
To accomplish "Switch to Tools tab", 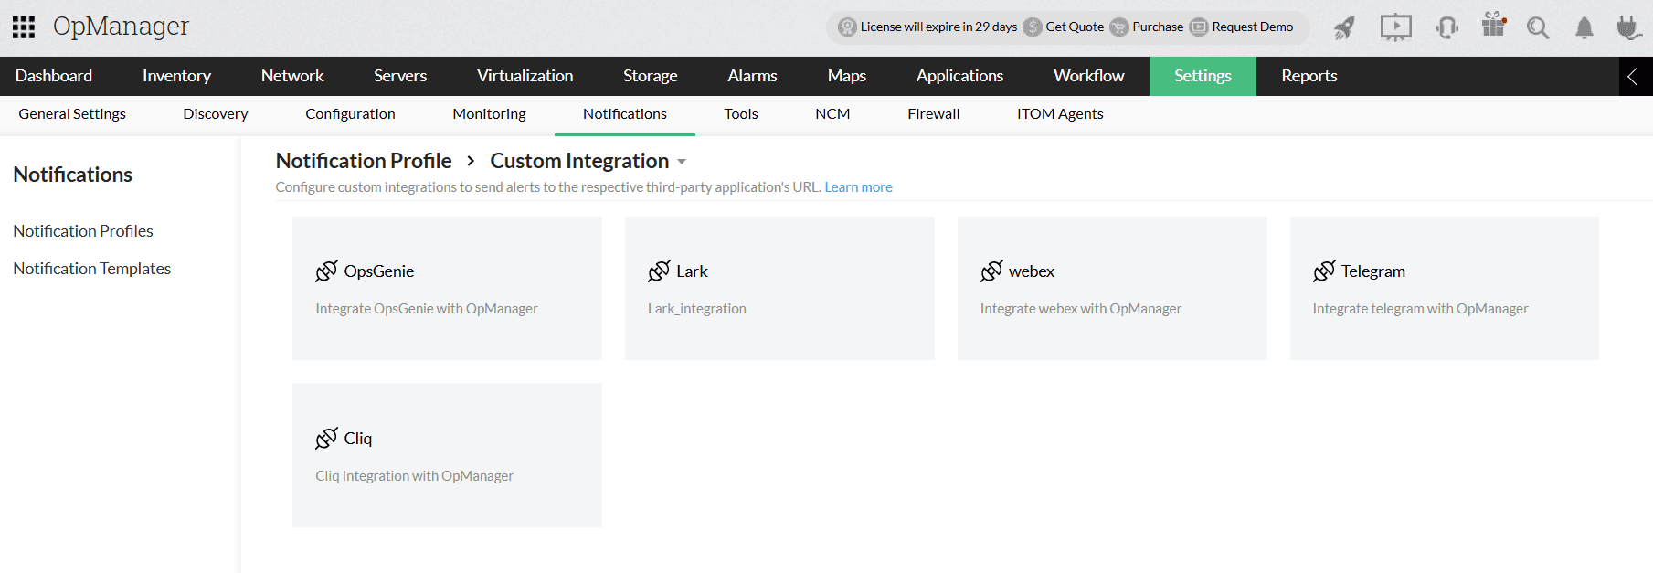I will coord(741,114).
